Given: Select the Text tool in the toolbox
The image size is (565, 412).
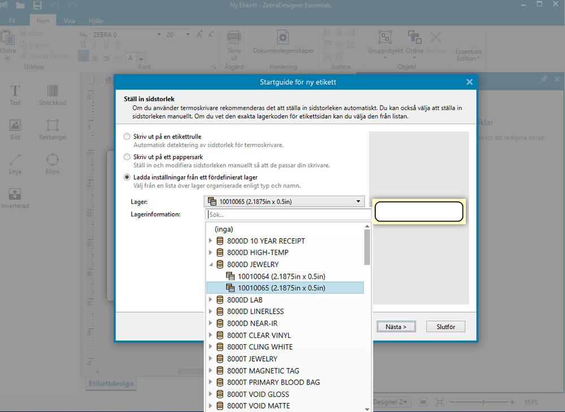Looking at the screenshot, I should click(15, 94).
